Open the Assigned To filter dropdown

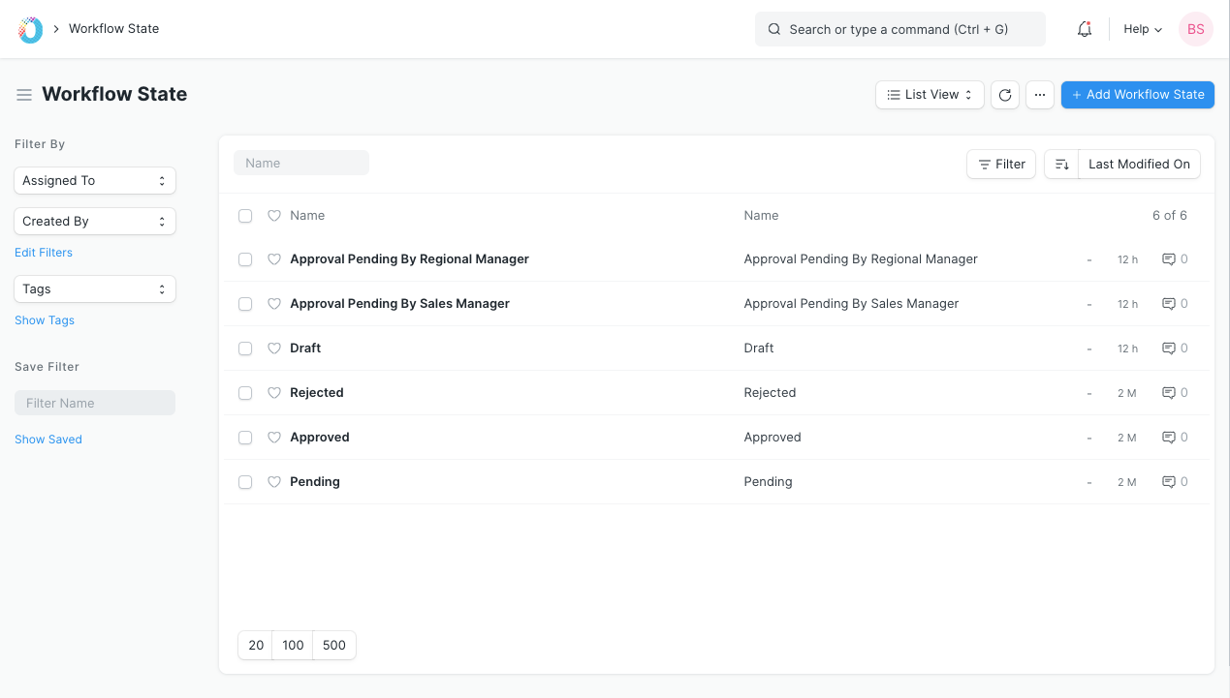click(94, 180)
